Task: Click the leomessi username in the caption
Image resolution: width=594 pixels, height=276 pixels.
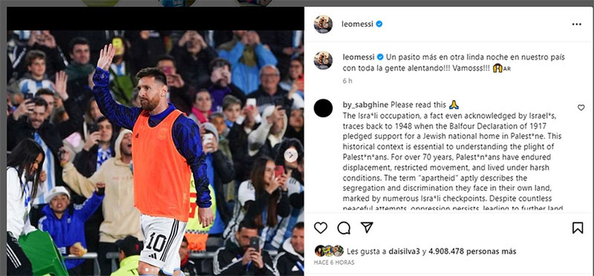Action: point(357,57)
